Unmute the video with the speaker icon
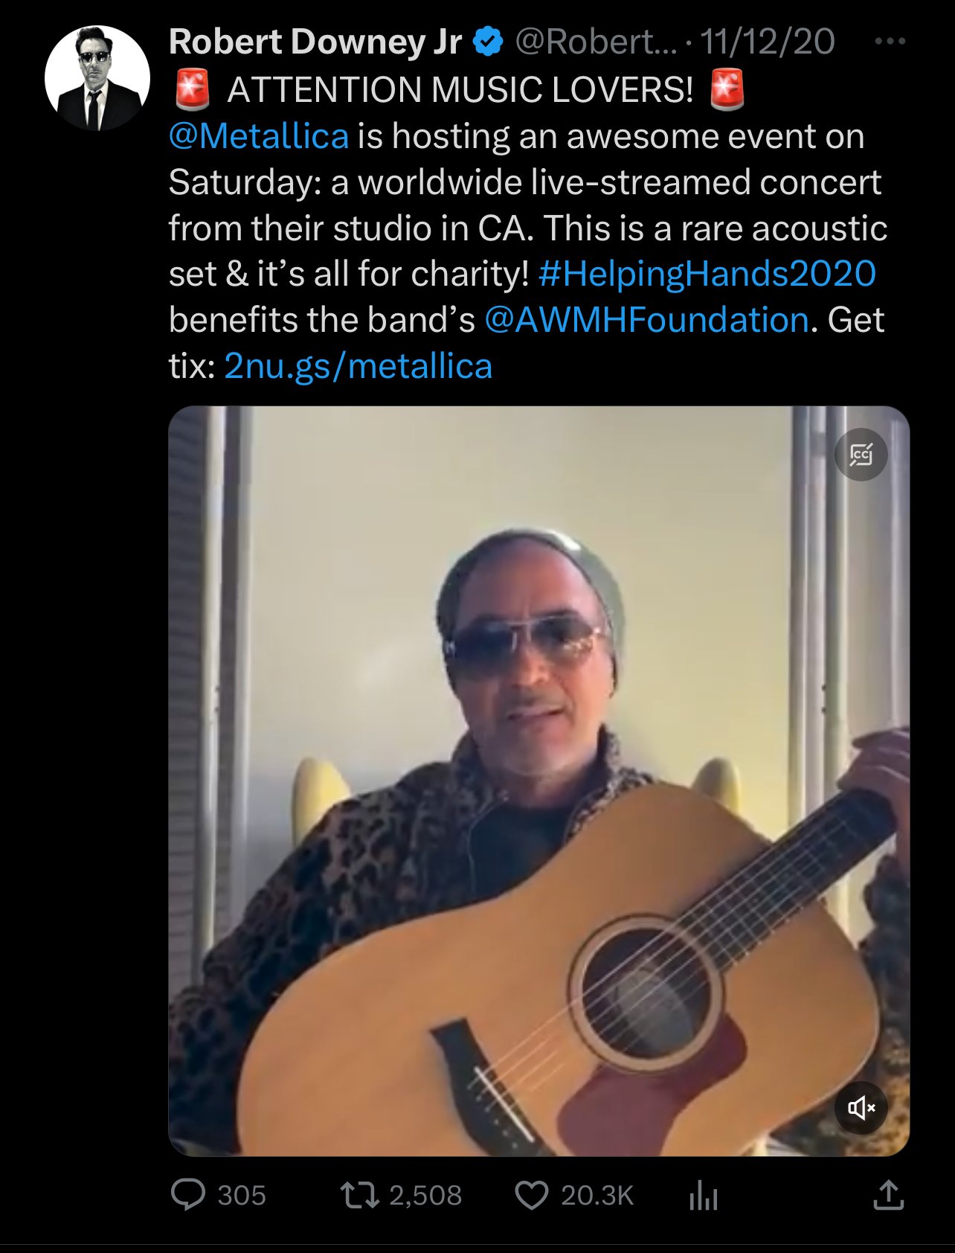The image size is (955, 1253). 861,1108
